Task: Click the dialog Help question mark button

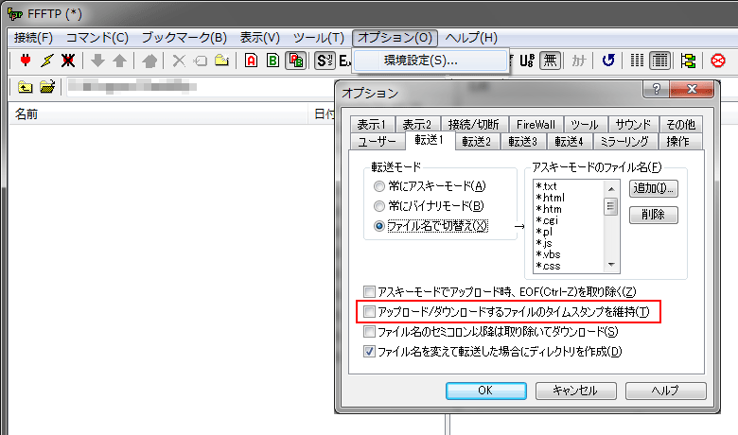Action: click(656, 89)
